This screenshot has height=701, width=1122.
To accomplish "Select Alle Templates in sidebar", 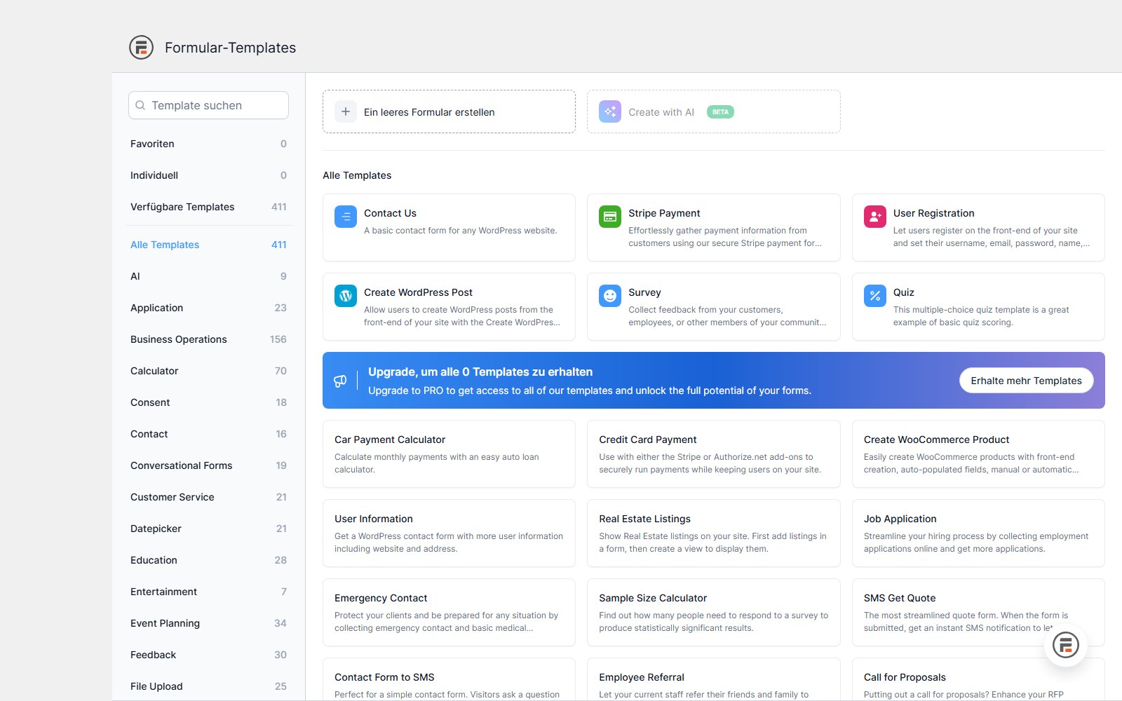I will pyautogui.click(x=208, y=245).
